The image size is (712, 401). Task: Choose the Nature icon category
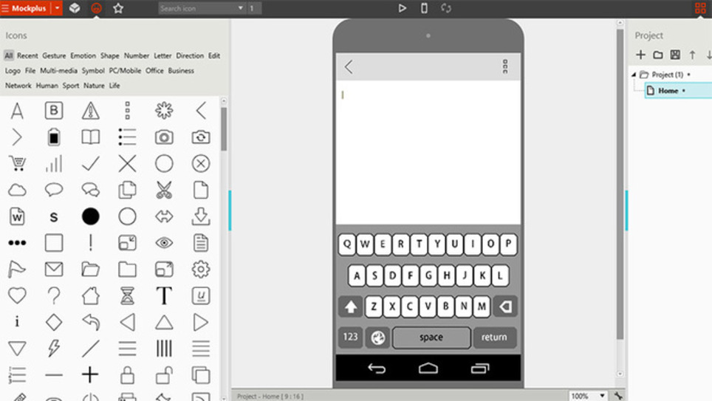pos(94,86)
